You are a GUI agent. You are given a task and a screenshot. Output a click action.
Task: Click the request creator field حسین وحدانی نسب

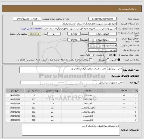click(79, 28)
